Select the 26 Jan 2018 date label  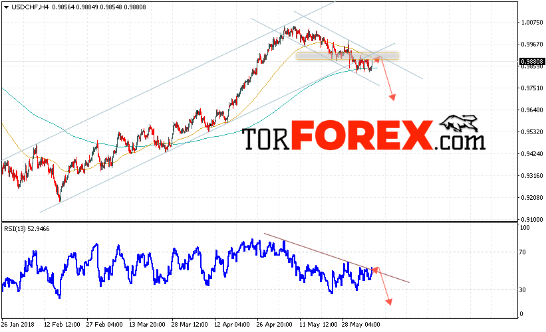pos(18,324)
